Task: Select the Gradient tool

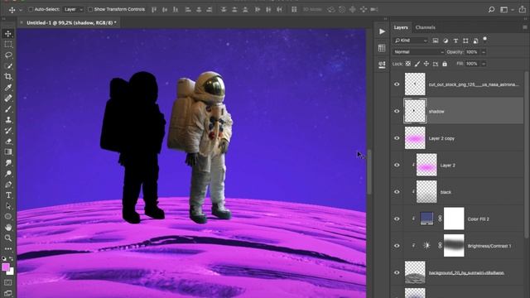Action: pyautogui.click(x=8, y=152)
